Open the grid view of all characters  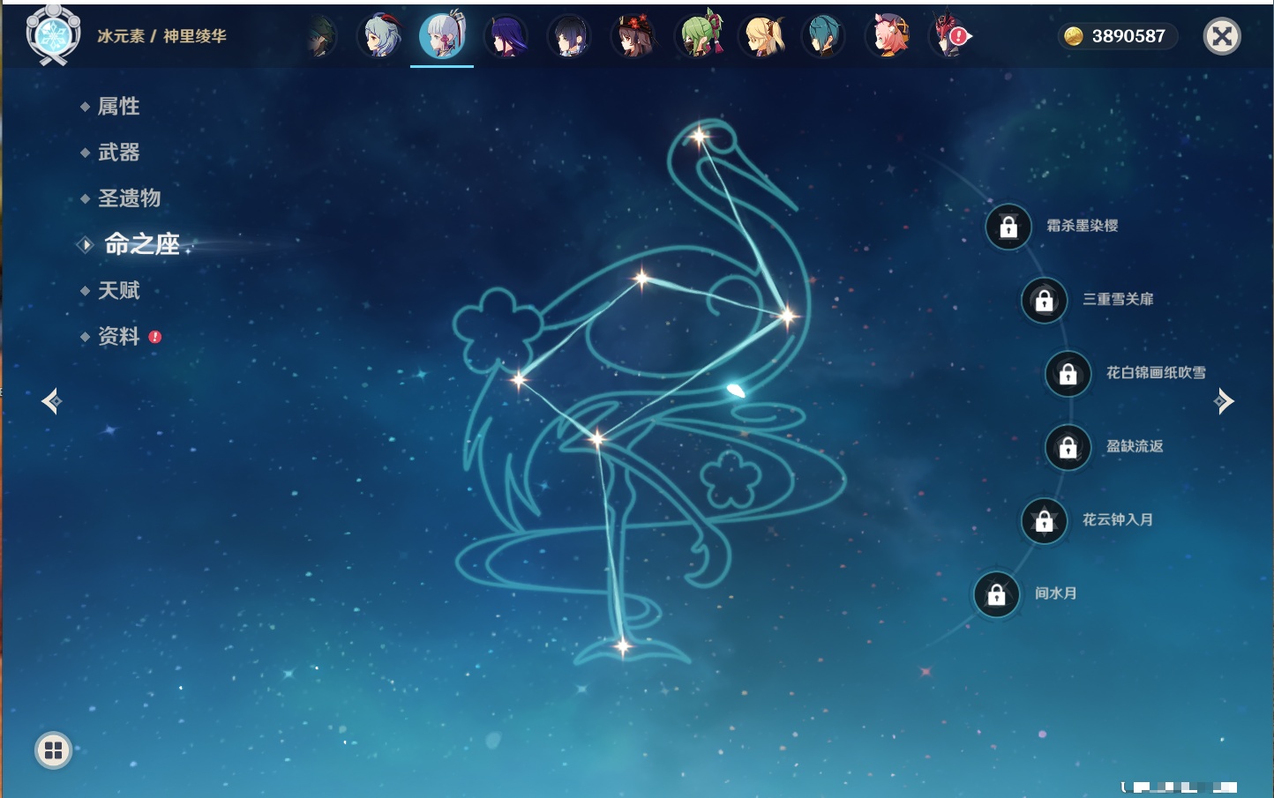click(x=53, y=750)
